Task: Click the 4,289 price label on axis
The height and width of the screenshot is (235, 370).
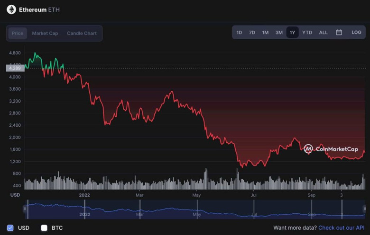Action: pos(15,69)
